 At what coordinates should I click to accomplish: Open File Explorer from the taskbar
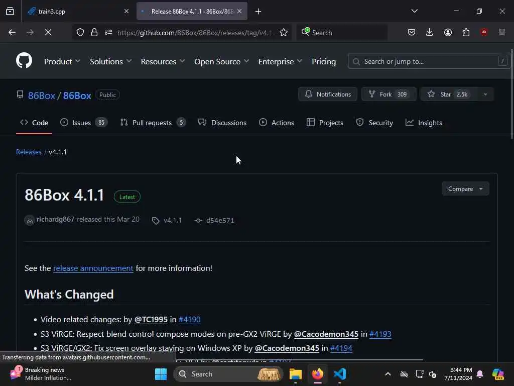point(295,374)
